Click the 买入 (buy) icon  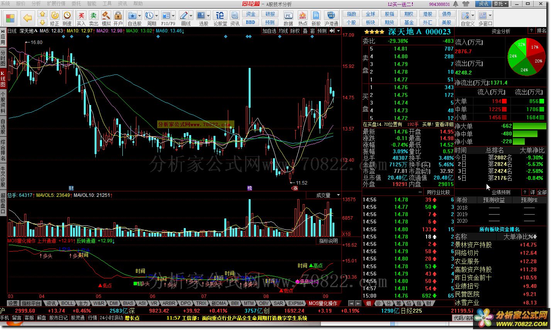click(x=81, y=16)
